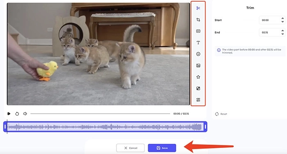Click the info icon in trim notice
The width and height of the screenshot is (287, 154).
pyautogui.click(x=219, y=50)
